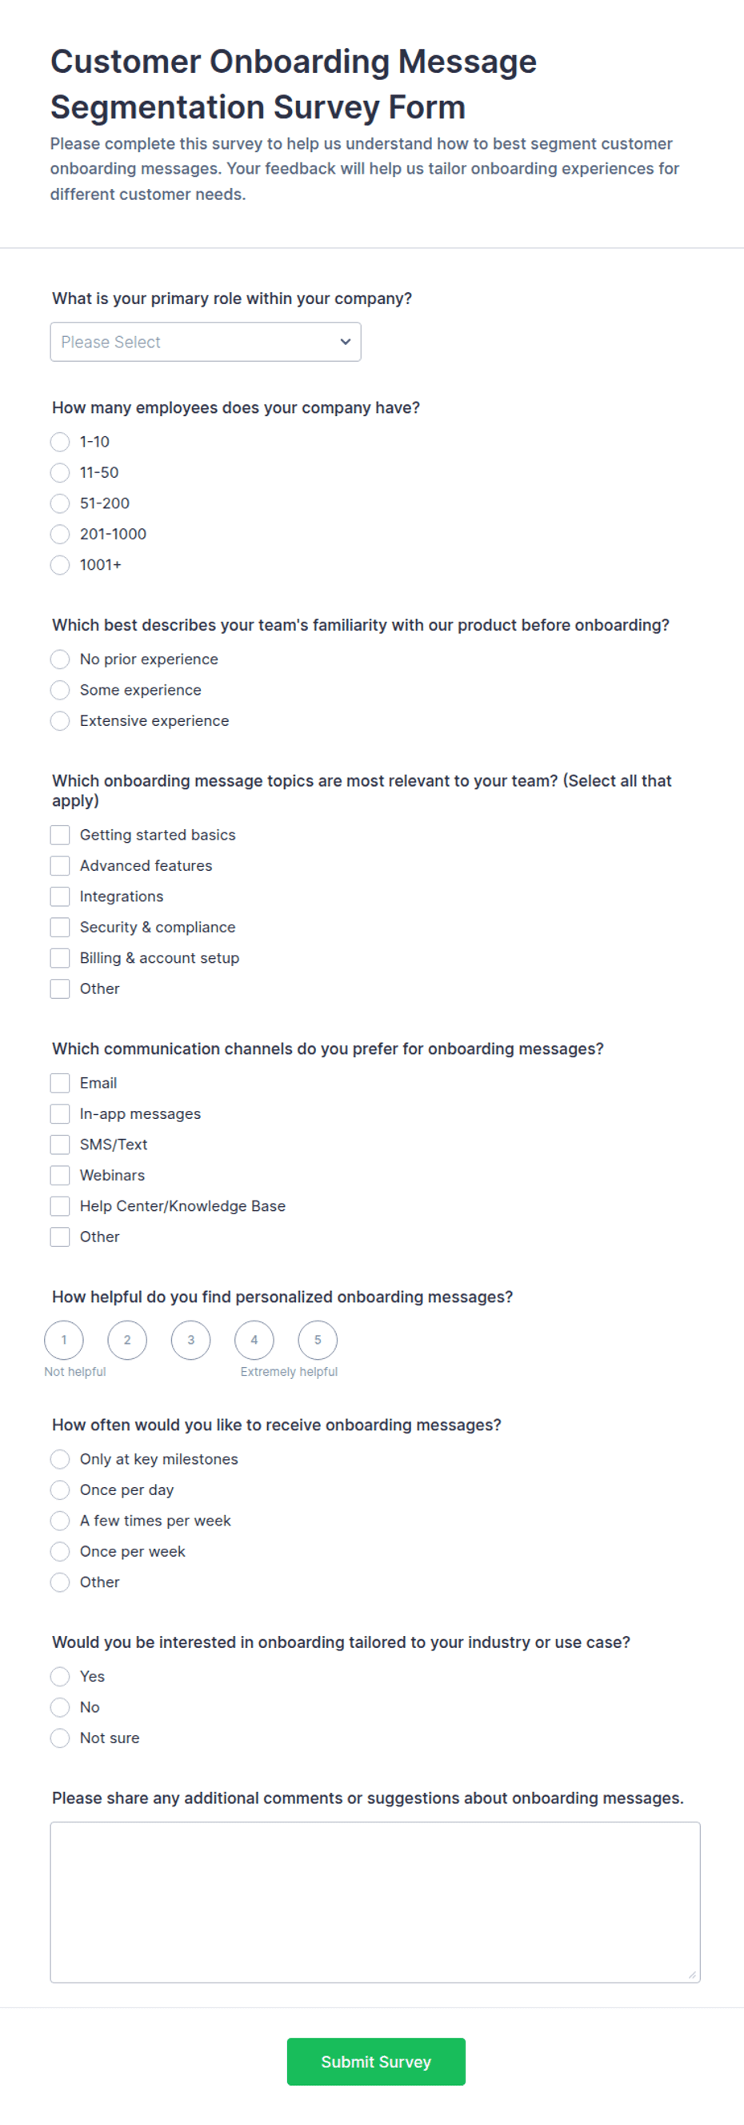Open the primary role Please Select dropdown
The width and height of the screenshot is (744, 2125).
point(206,342)
